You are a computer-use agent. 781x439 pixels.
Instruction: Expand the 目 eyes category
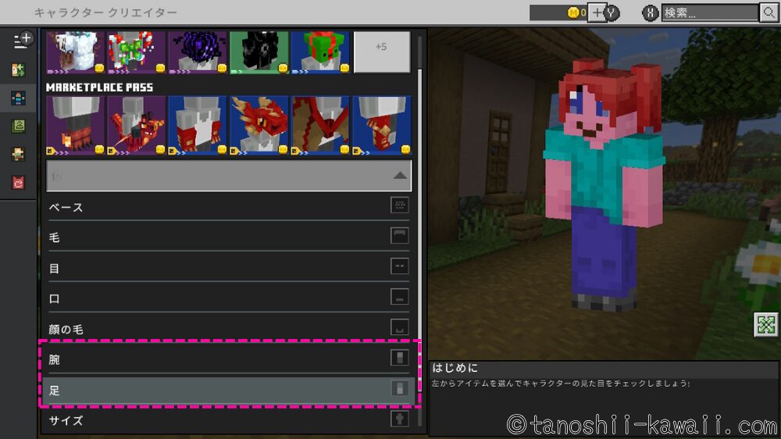pyautogui.click(x=229, y=268)
